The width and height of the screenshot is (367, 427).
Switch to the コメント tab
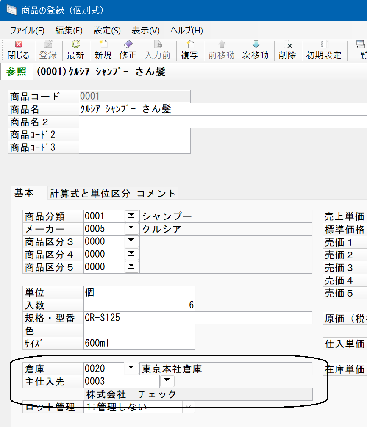[x=156, y=194]
